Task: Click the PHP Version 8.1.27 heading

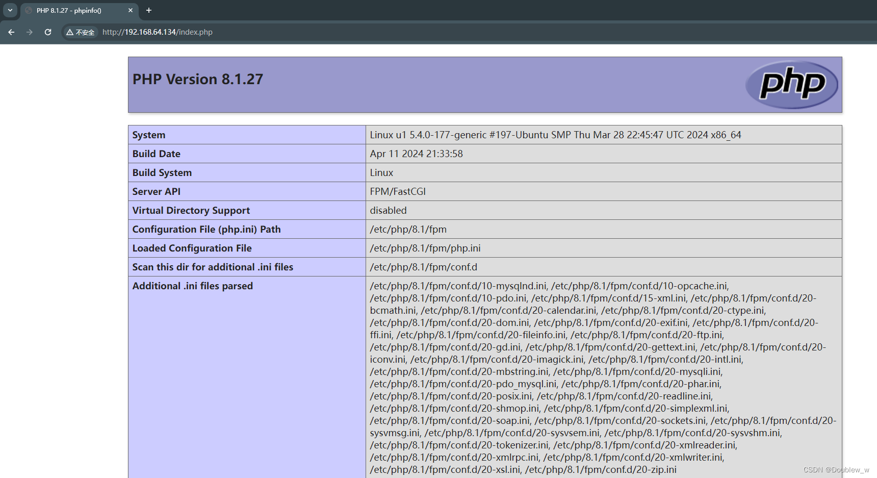Action: (198, 79)
